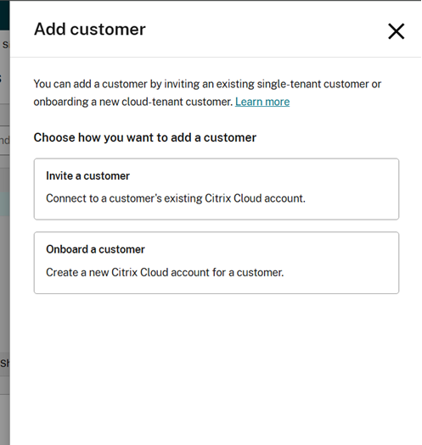Click 'Connect to a customer's existing Citrix Cloud account' text

coord(176,198)
